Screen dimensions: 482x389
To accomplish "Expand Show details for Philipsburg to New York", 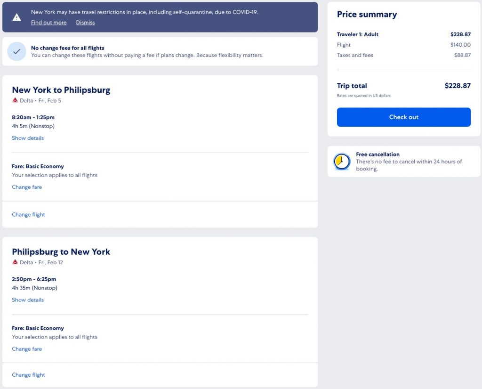I will tap(28, 300).
